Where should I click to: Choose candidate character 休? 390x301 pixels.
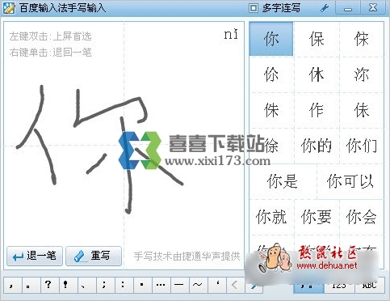317,74
